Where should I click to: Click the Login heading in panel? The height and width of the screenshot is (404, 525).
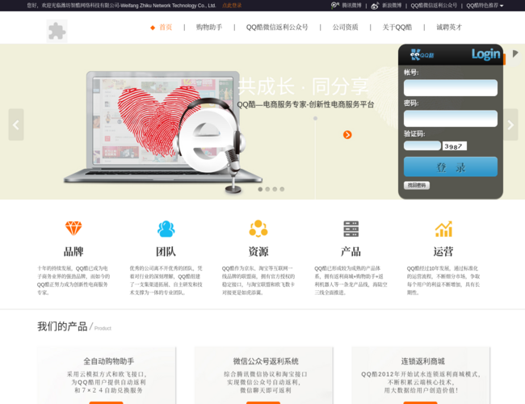(485, 54)
